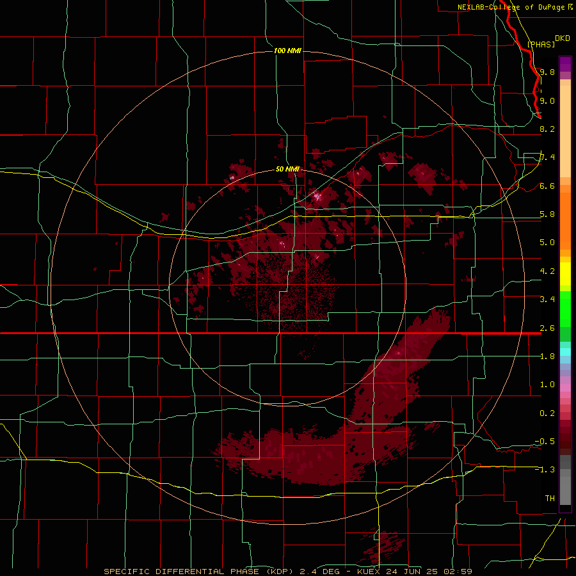Viewport: 576px width, 576px height.
Task: Click the 24 JUN 25 date text
Action: coord(413,572)
